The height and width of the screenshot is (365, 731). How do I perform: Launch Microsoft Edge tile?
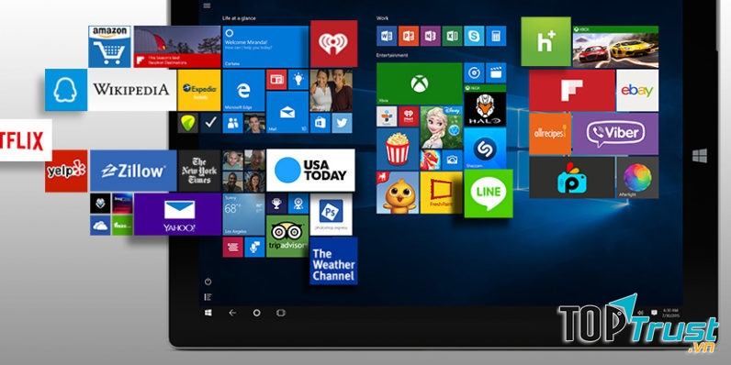[243, 90]
